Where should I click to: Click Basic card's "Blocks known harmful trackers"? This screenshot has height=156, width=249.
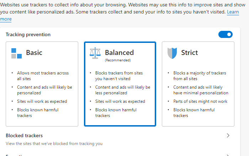point(38,113)
